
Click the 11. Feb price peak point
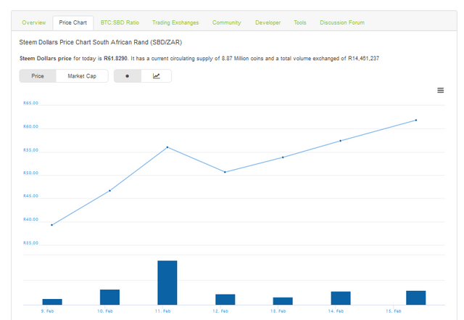tap(167, 147)
